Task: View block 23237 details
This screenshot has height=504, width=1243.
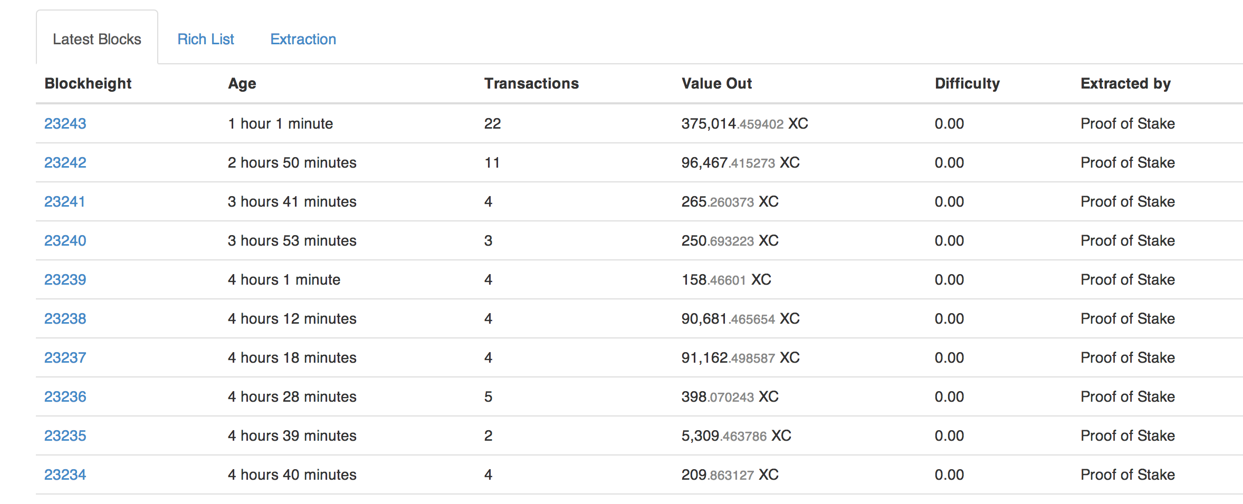Action: (65, 357)
